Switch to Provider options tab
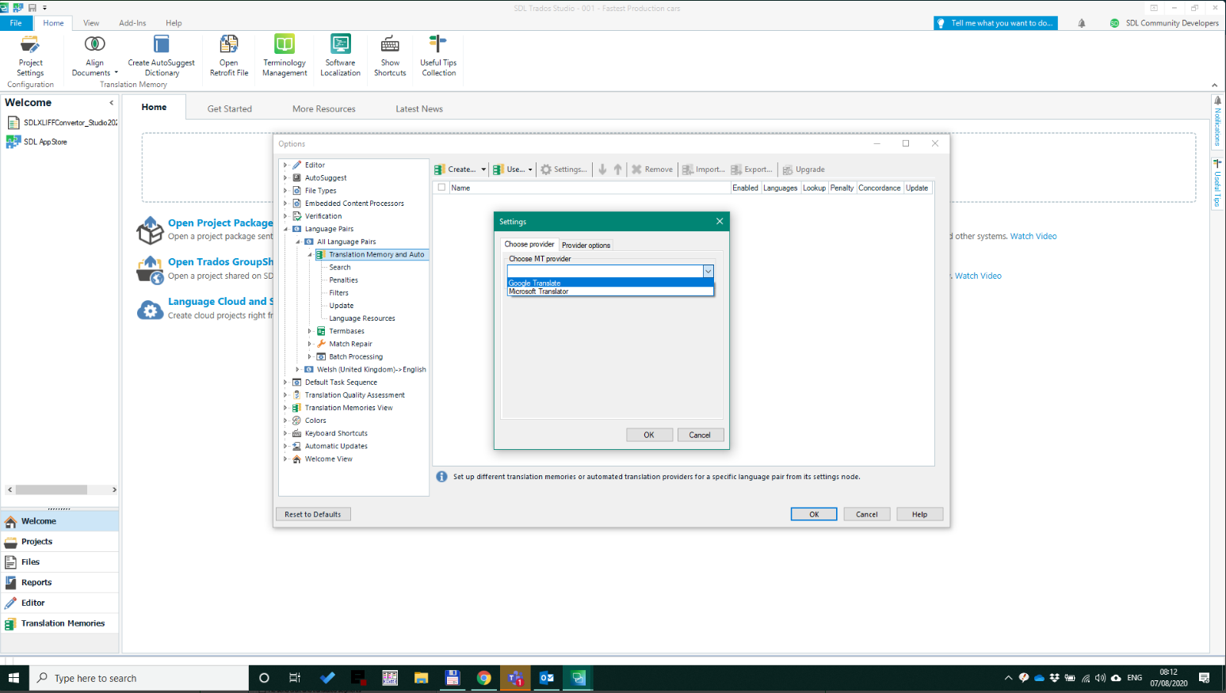 click(586, 245)
